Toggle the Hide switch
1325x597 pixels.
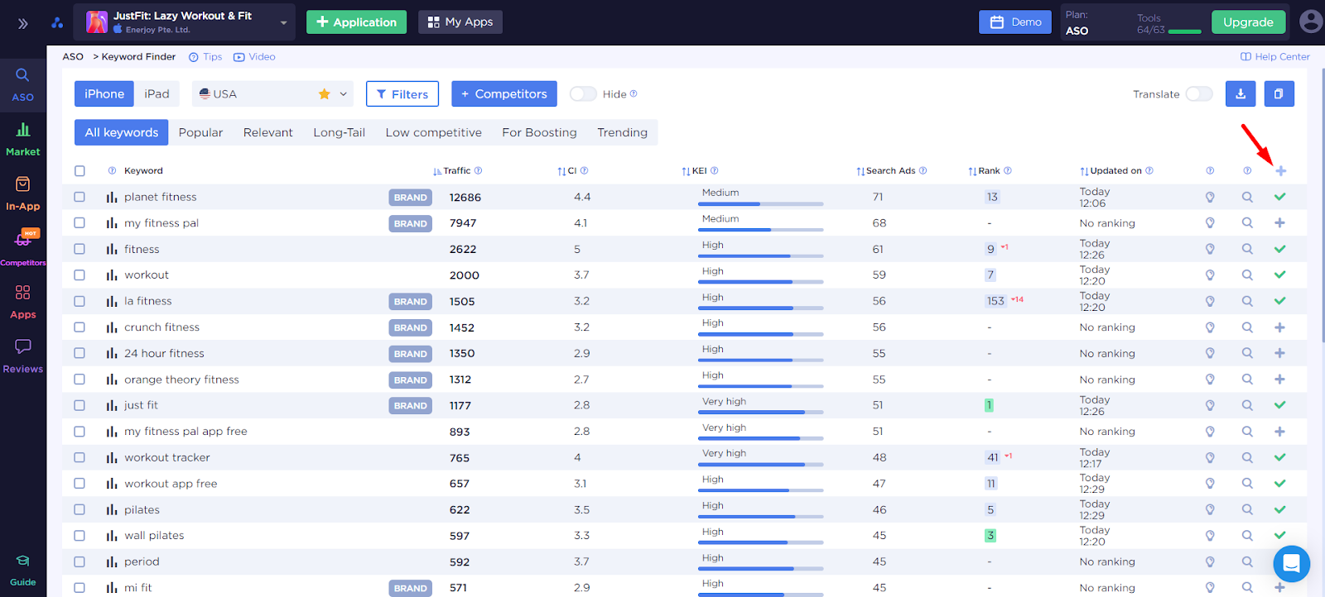583,93
